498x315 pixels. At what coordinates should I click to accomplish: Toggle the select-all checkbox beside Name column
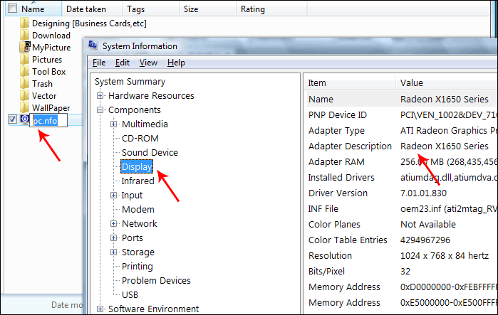[12, 9]
